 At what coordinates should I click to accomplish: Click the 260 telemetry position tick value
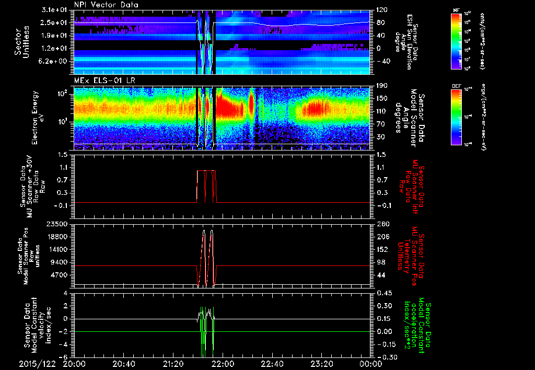pyautogui.click(x=382, y=224)
